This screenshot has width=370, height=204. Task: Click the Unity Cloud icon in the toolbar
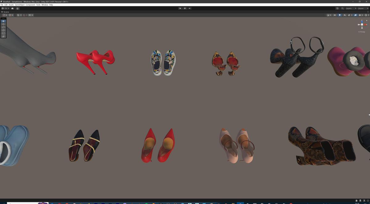tap(12, 8)
